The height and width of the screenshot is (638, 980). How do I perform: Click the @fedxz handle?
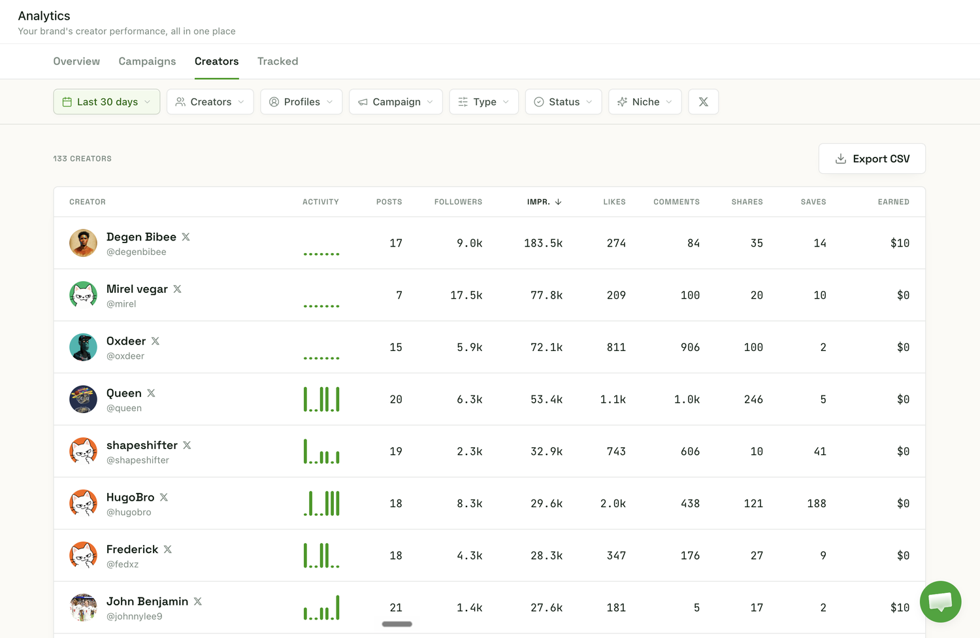122,564
